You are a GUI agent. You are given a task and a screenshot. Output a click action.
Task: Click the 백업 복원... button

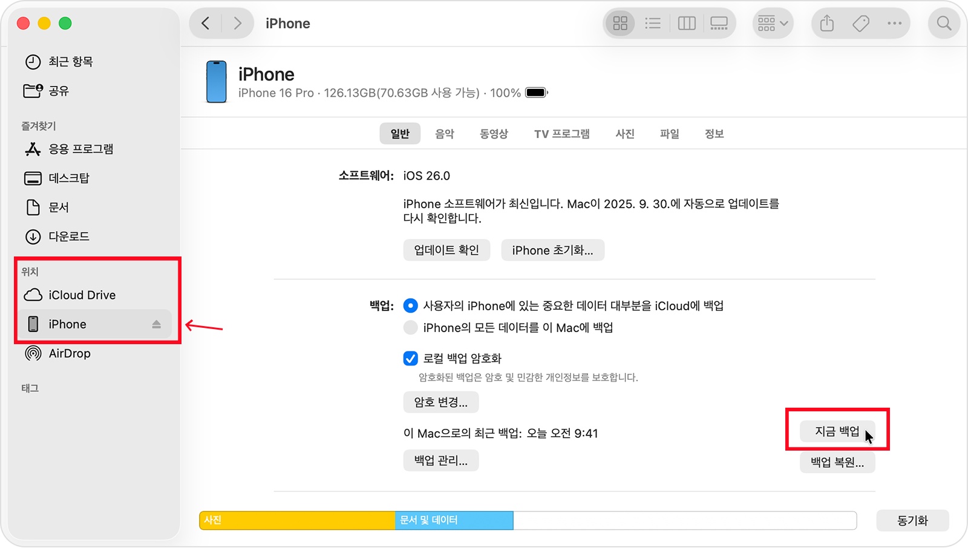(x=837, y=462)
